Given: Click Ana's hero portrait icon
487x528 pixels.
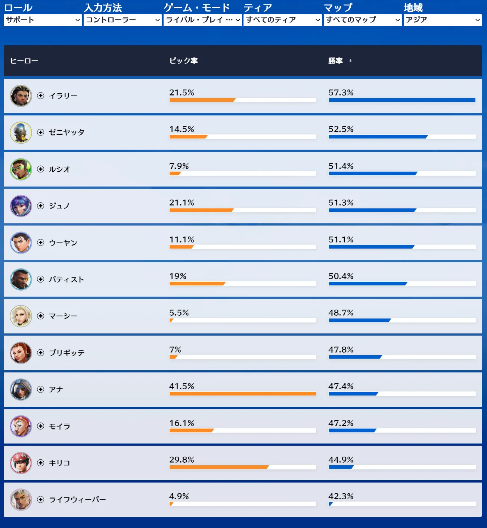Looking at the screenshot, I should (21, 390).
